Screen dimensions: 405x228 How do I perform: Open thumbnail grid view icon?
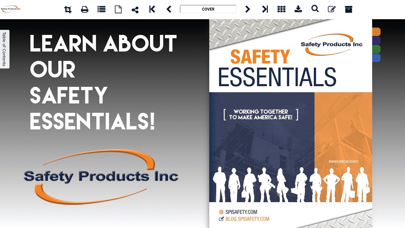tap(281, 9)
